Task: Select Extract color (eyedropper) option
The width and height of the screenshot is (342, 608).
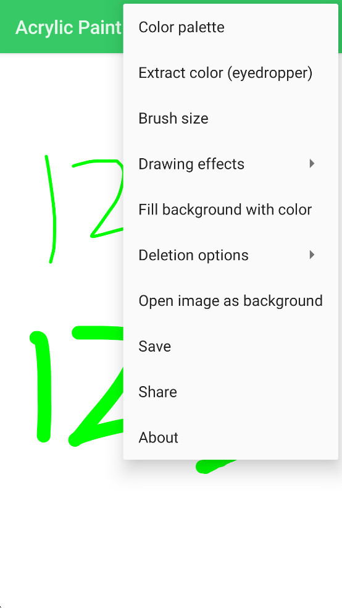Action: coord(230,73)
